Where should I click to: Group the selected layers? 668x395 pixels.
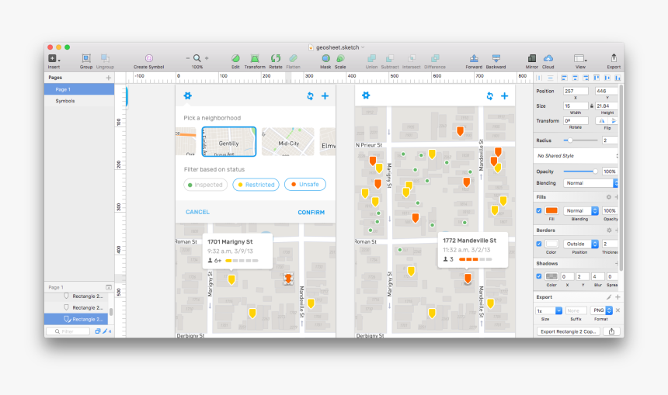click(86, 59)
